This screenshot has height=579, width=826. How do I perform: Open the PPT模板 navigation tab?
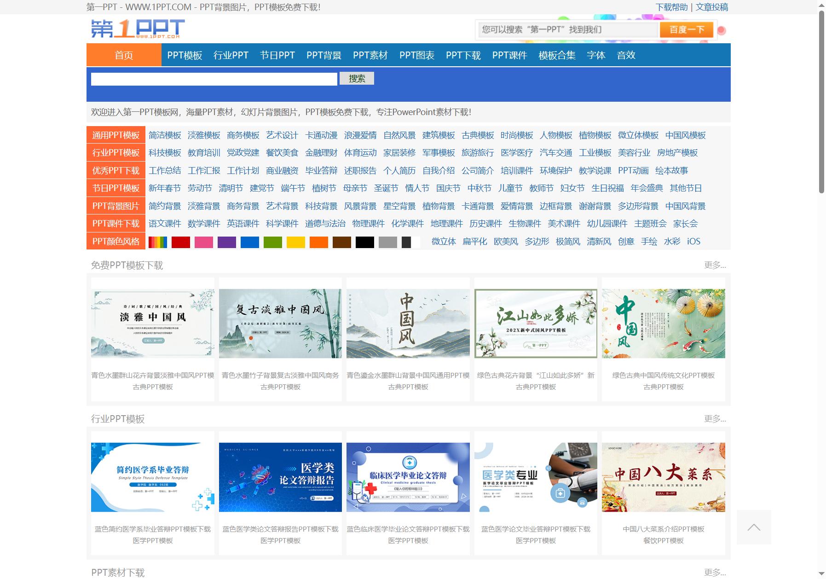tap(185, 55)
